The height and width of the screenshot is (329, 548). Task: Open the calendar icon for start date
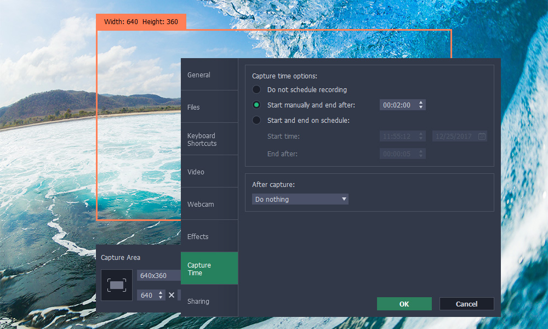[482, 137]
